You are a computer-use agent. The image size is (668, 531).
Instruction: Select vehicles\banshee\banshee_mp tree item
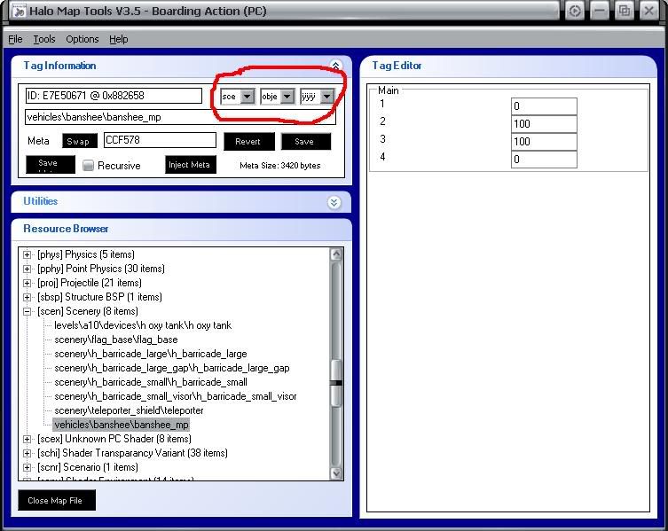122,425
